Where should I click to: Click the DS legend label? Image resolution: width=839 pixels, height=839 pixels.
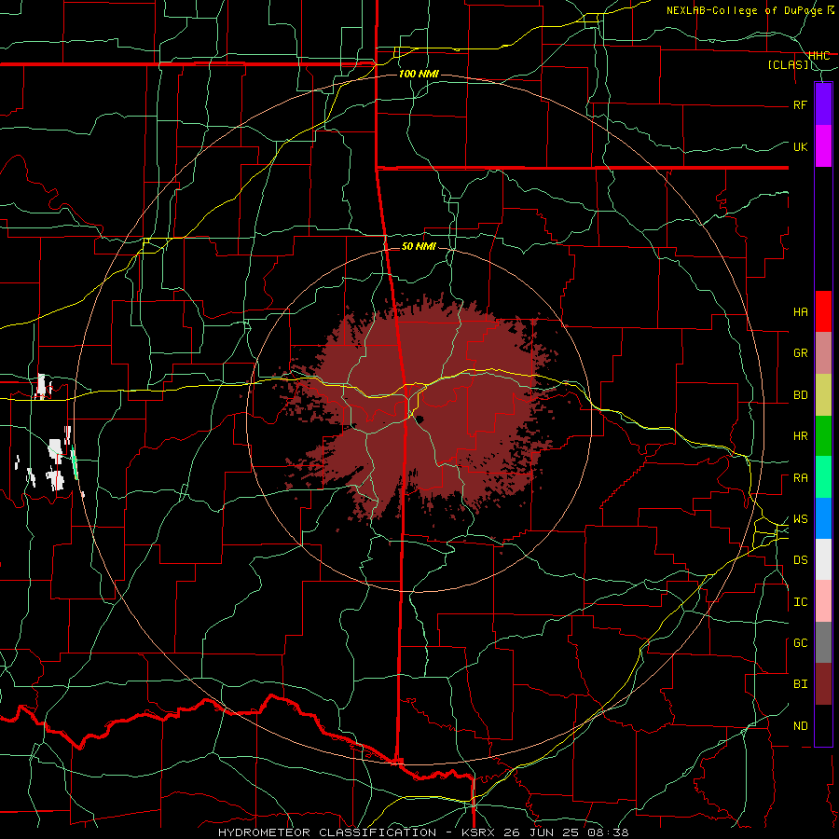(x=800, y=560)
